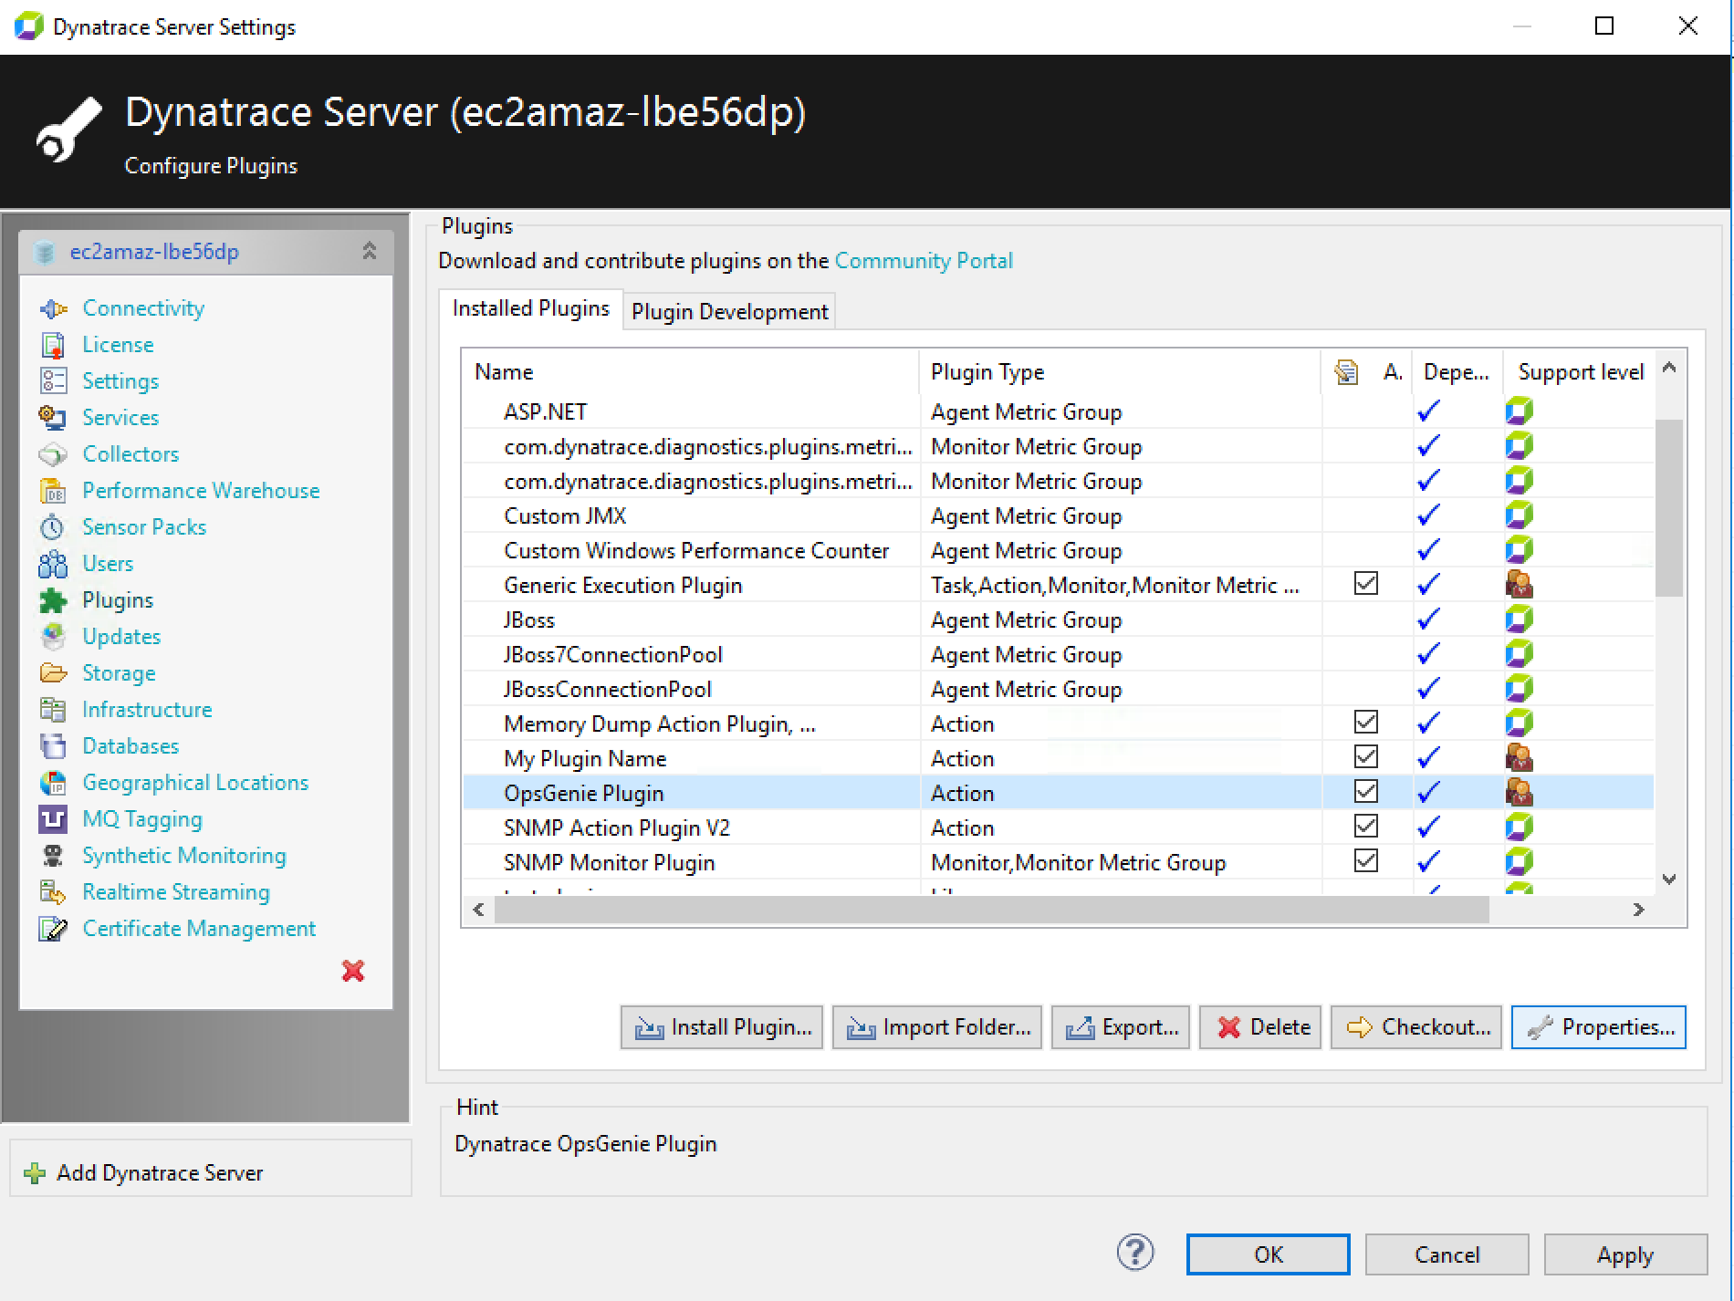Click the green plus Add Server icon

(x=35, y=1173)
